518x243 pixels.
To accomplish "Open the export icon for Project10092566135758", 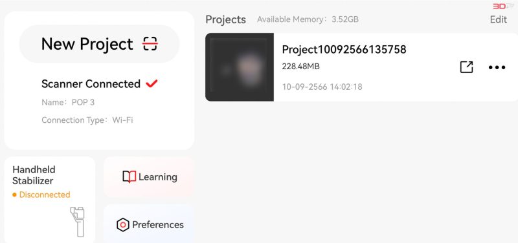I will pos(466,67).
